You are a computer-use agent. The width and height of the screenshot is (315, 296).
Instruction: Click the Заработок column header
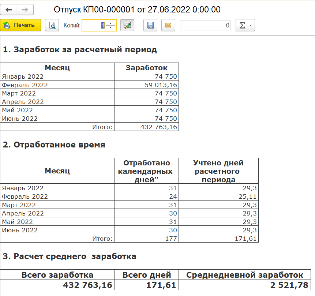pos(147,68)
